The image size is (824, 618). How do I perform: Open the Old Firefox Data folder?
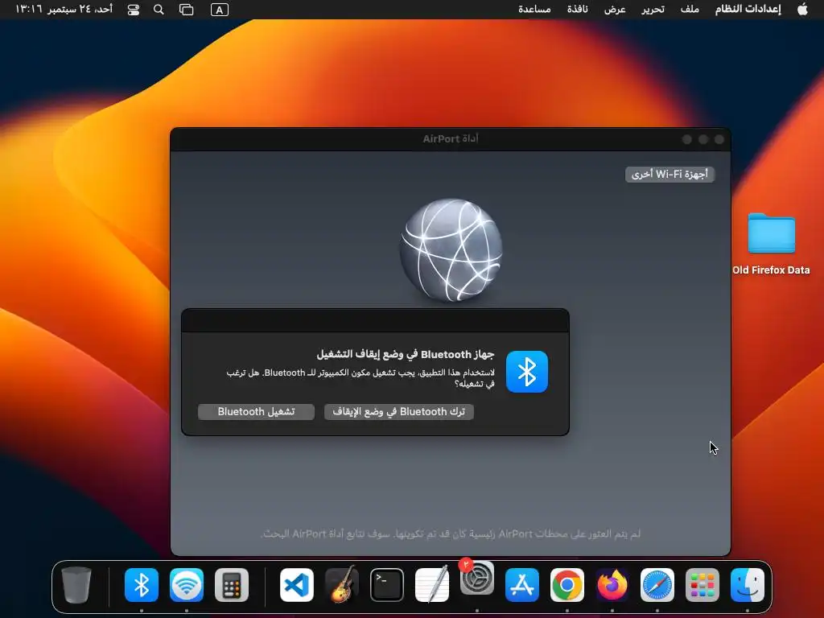[771, 233]
